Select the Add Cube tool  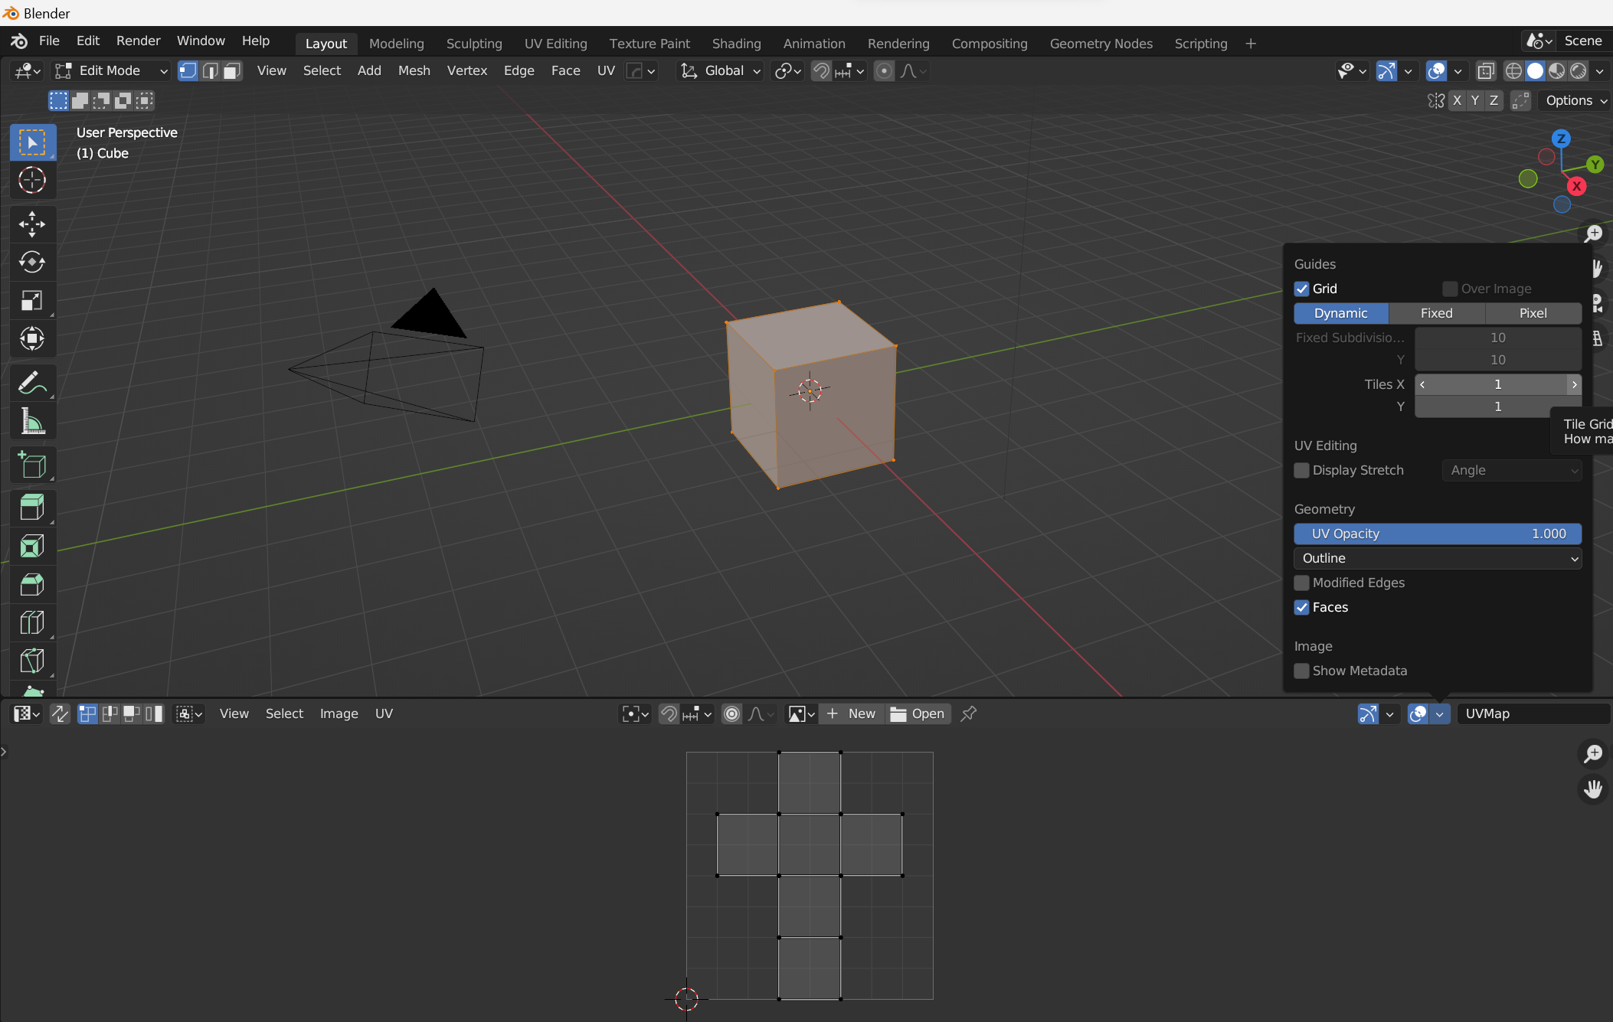(x=32, y=465)
